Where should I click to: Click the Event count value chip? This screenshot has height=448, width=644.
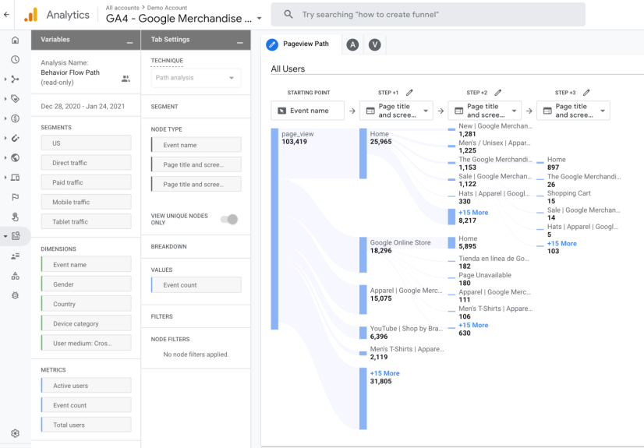pyautogui.click(x=196, y=285)
